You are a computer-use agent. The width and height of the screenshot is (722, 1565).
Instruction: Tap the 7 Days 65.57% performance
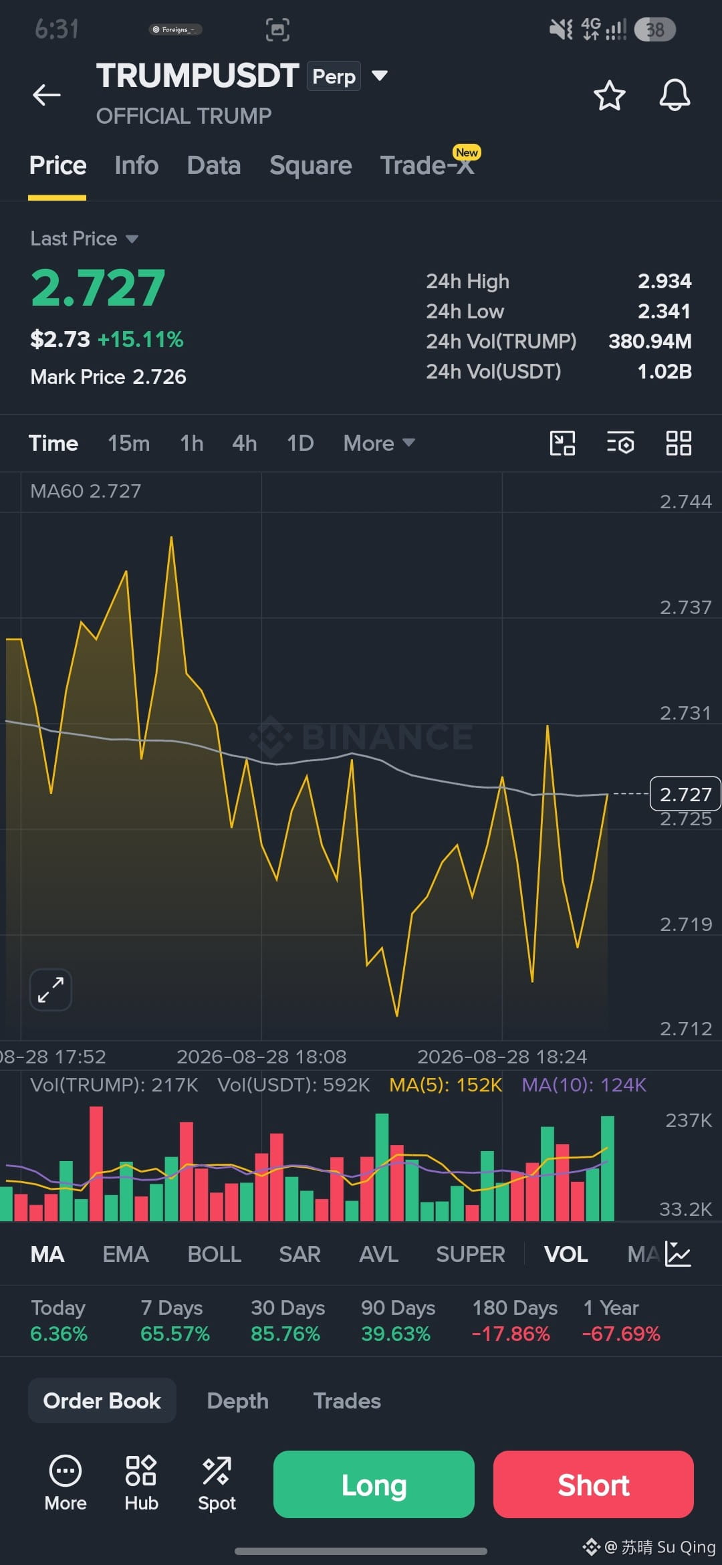(x=174, y=1320)
